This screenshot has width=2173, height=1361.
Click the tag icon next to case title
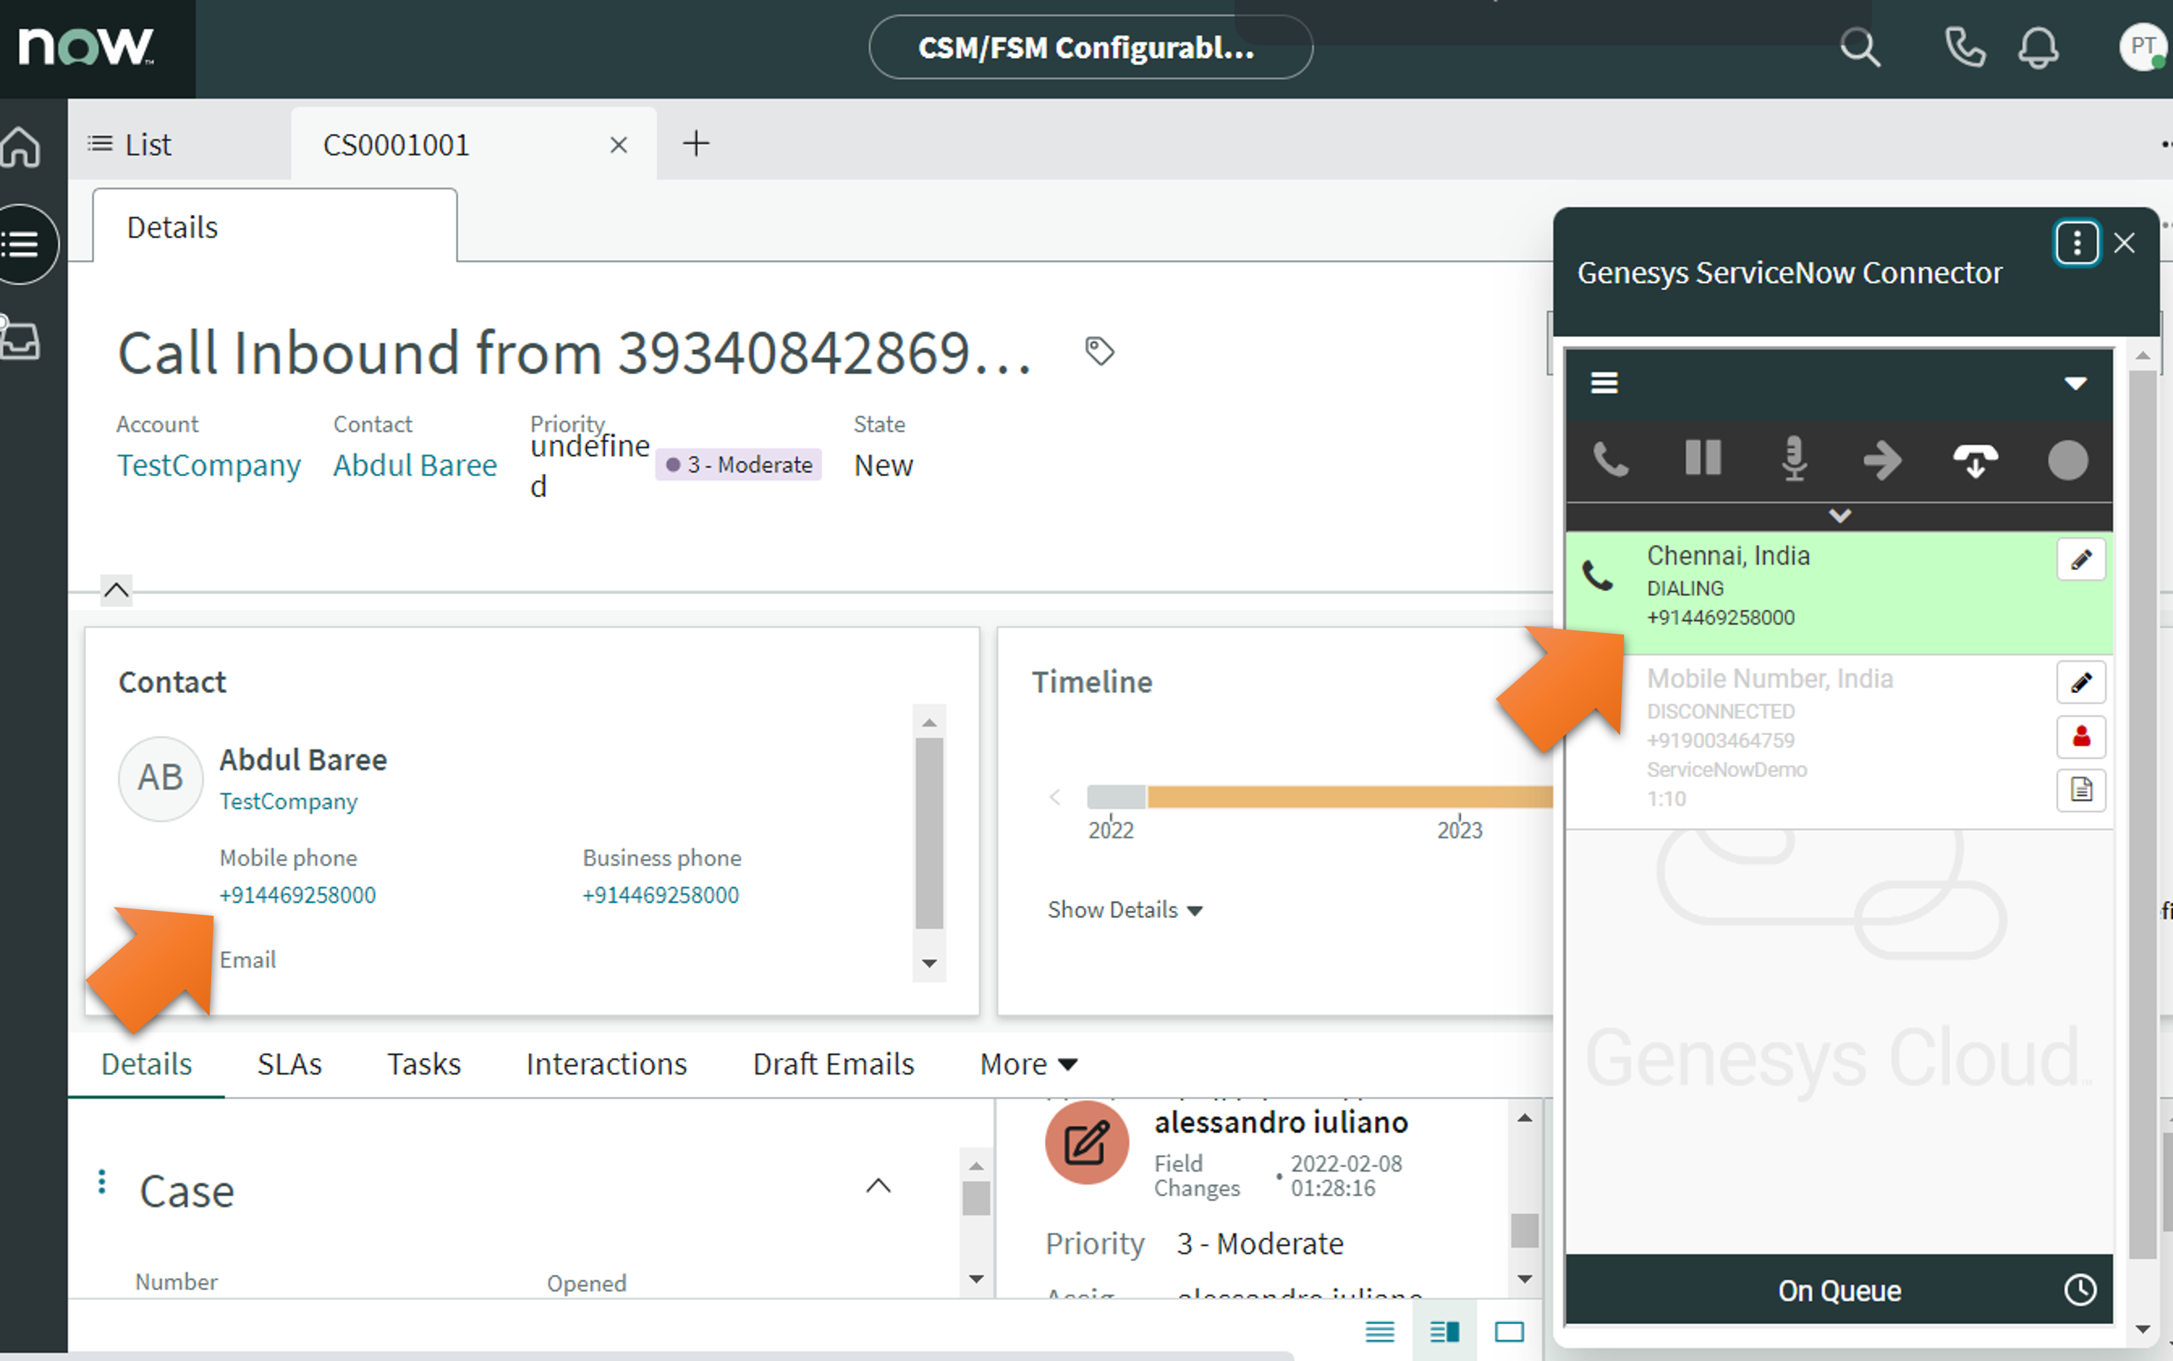click(x=1099, y=351)
